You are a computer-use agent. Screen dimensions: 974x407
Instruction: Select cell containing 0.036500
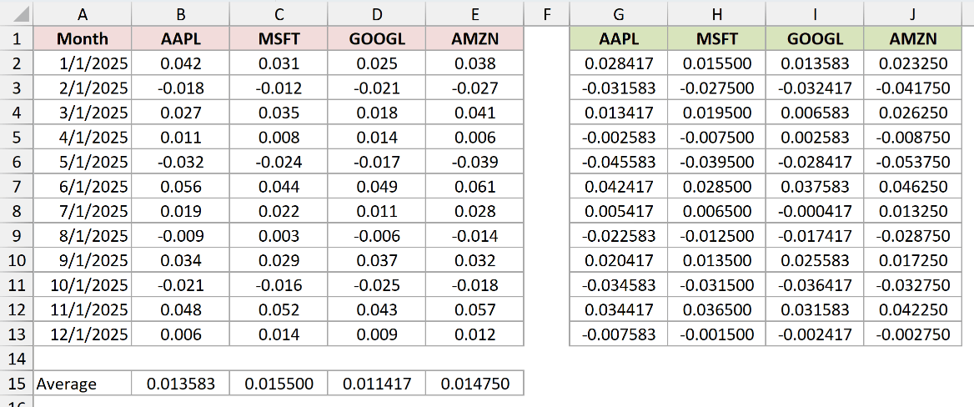pos(717,309)
